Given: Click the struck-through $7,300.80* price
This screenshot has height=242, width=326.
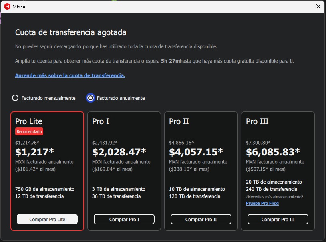Looking at the screenshot, I should [x=258, y=143].
